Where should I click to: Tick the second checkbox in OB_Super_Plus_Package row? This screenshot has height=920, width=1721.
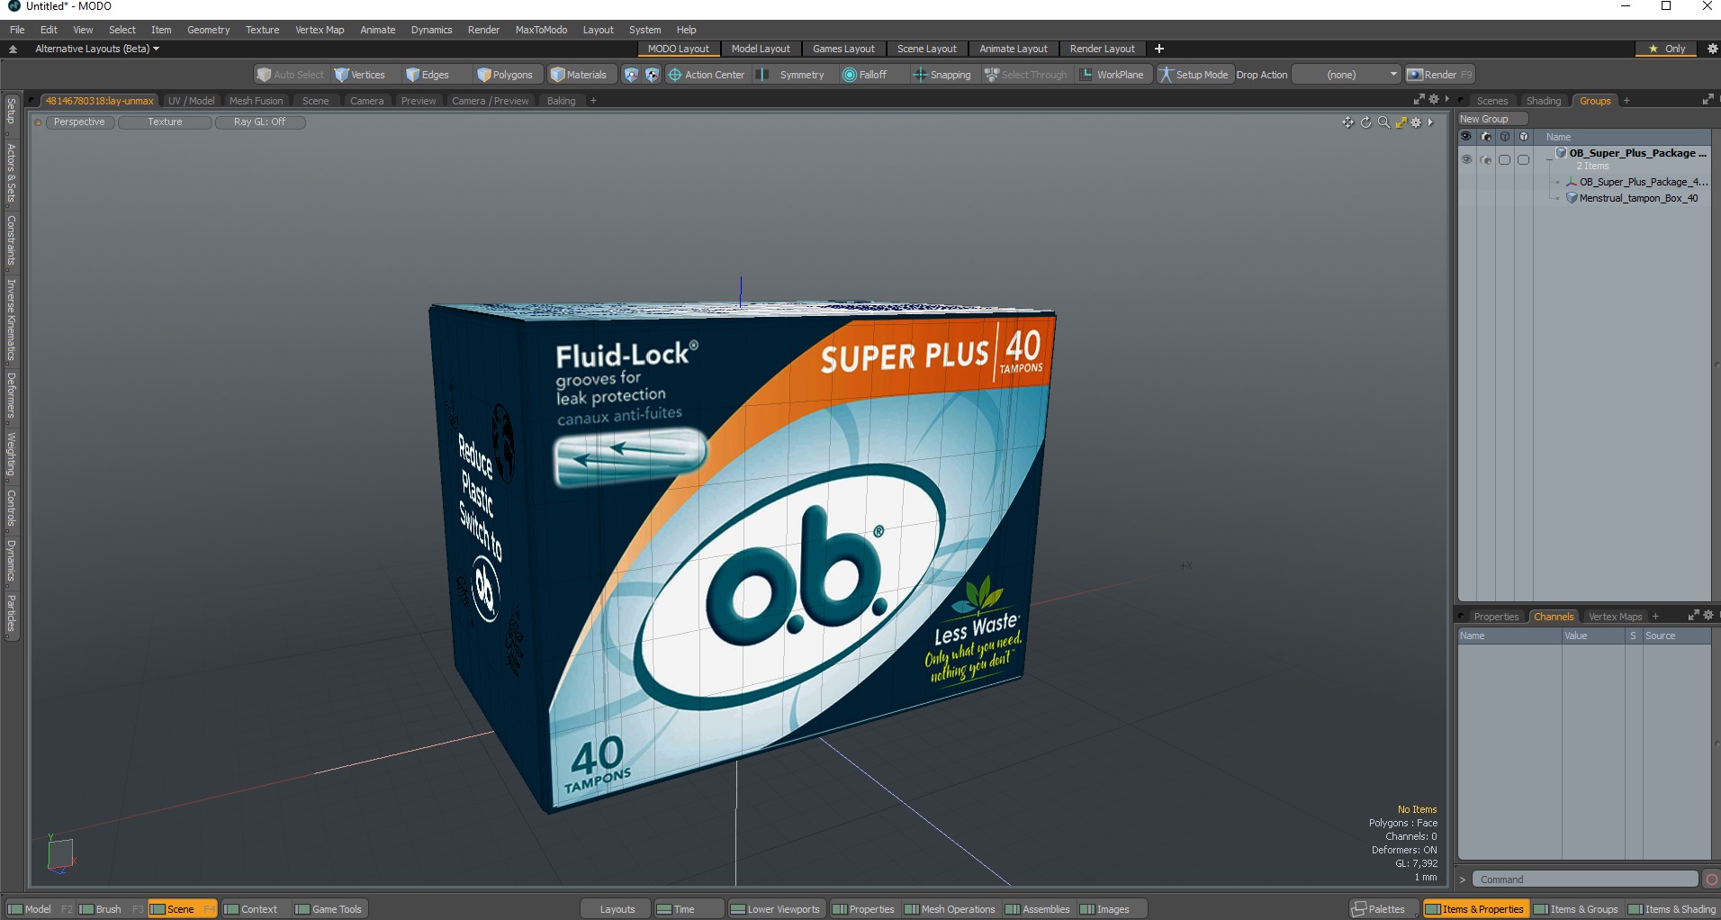tap(1523, 160)
